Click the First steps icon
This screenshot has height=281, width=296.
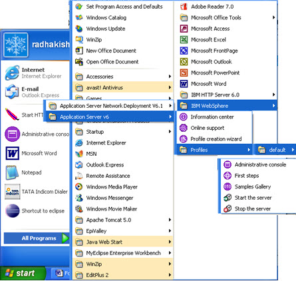[x=227, y=176]
